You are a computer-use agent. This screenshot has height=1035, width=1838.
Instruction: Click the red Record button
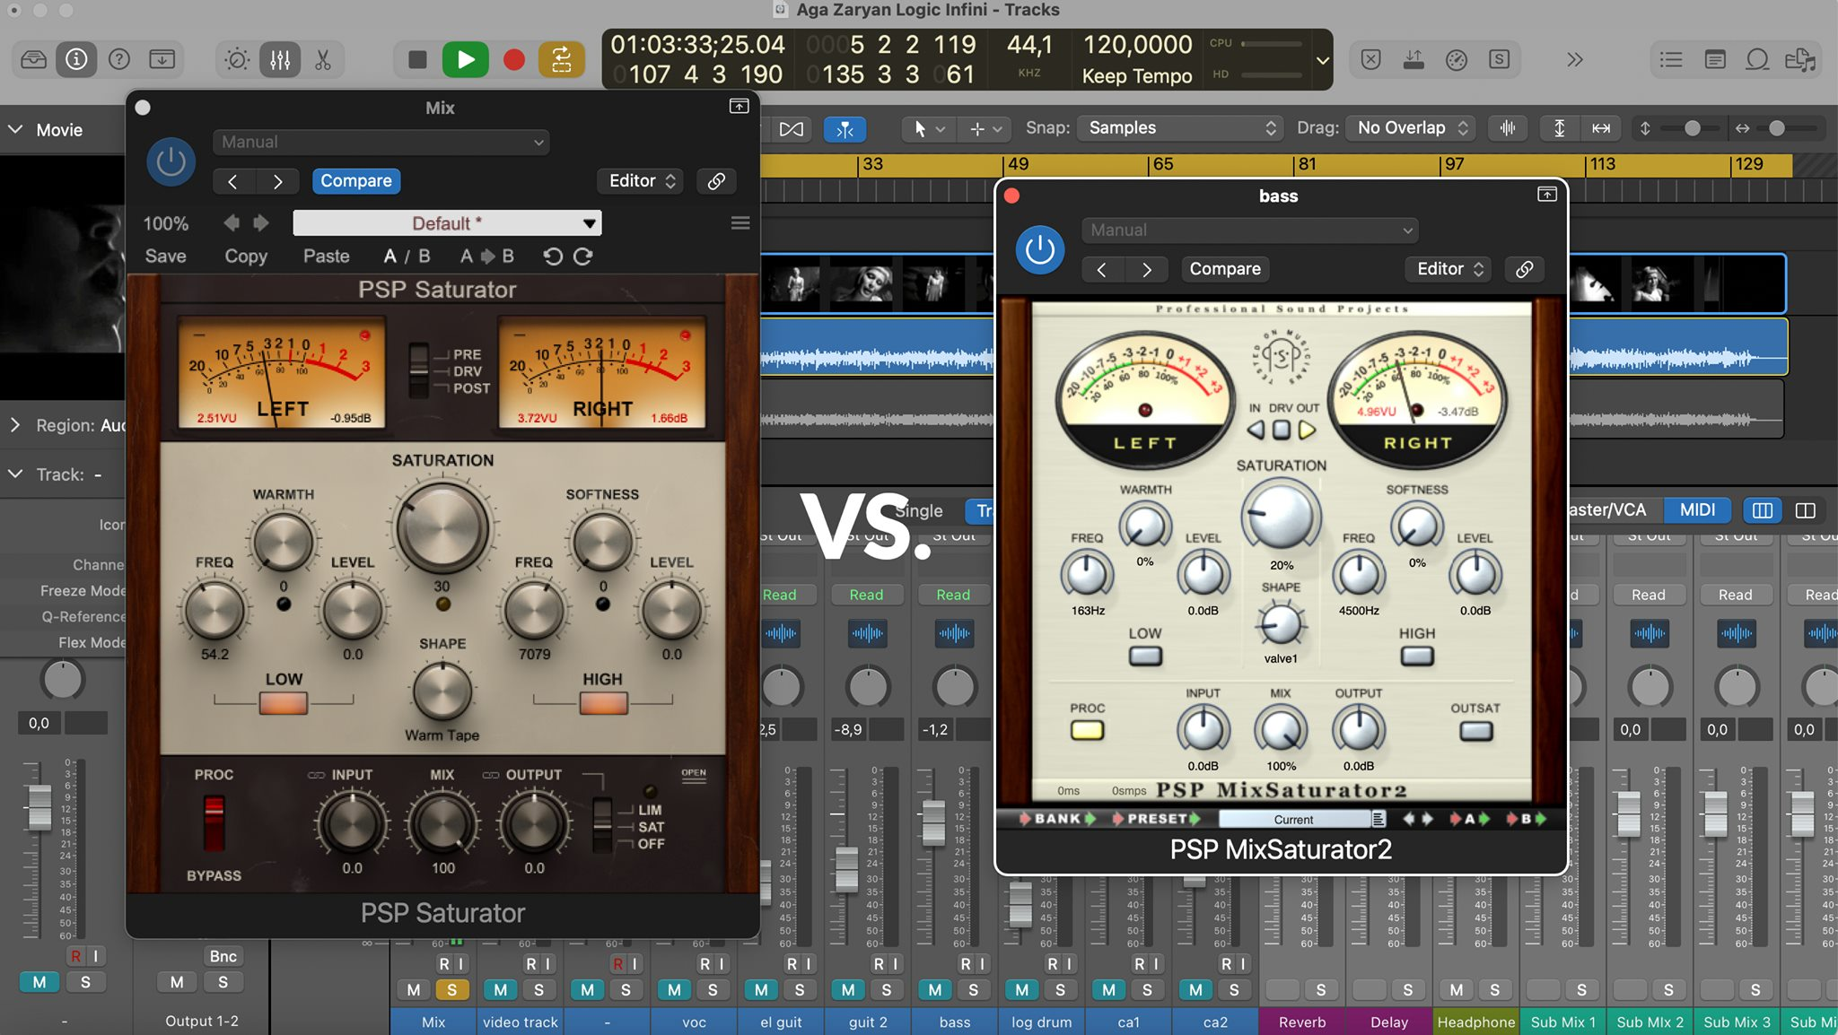514,60
